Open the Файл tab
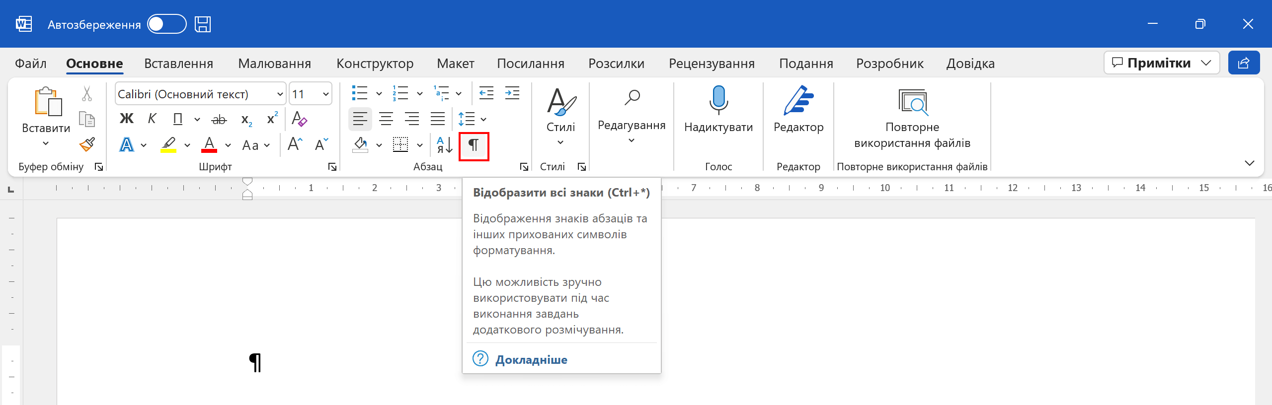Screen dimensions: 1272x405 (x=31, y=64)
